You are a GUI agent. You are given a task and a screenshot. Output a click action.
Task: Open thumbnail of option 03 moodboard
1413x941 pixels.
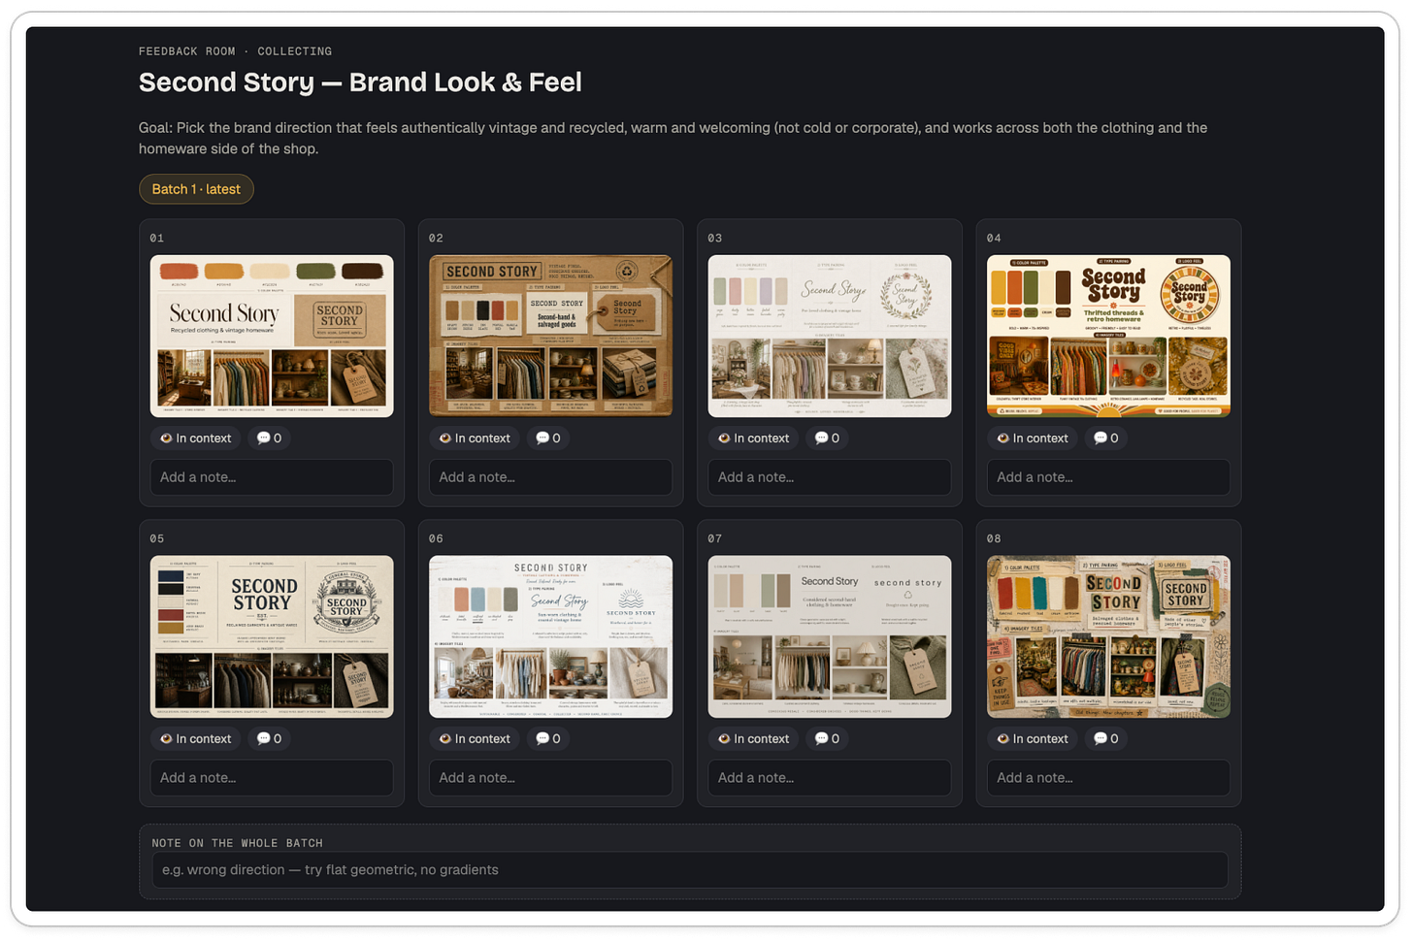pyautogui.click(x=830, y=336)
